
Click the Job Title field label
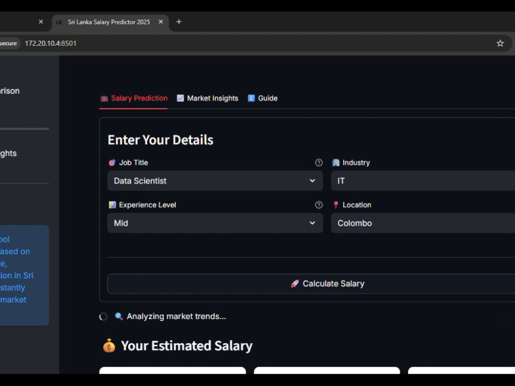133,163
